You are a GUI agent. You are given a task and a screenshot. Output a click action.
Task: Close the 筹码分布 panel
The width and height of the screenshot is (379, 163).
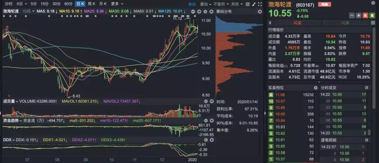(260, 11)
